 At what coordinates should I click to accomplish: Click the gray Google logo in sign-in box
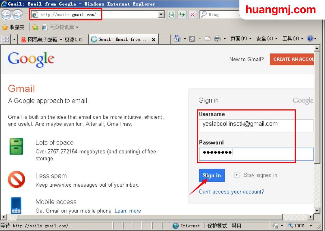coord(303,101)
